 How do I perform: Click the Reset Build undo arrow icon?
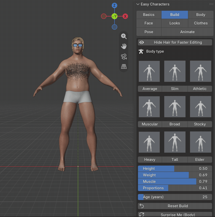point(142,206)
